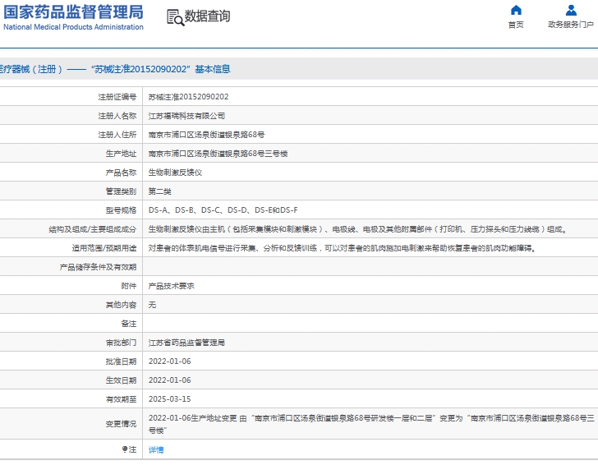598x465 pixels.
Task: Click the 产品名称 row label
Action: 121,173
